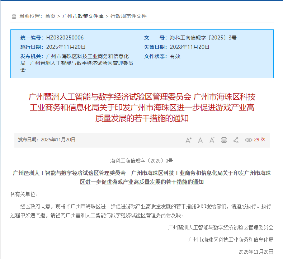Open 广州市政策文件库 breadcrumb link
The height and width of the screenshot is (259, 283).
coord(83,16)
